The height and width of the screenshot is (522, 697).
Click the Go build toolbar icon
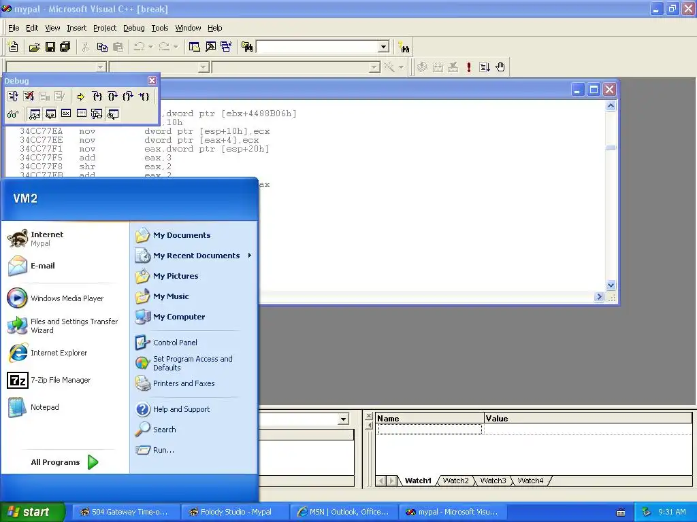tap(485, 67)
